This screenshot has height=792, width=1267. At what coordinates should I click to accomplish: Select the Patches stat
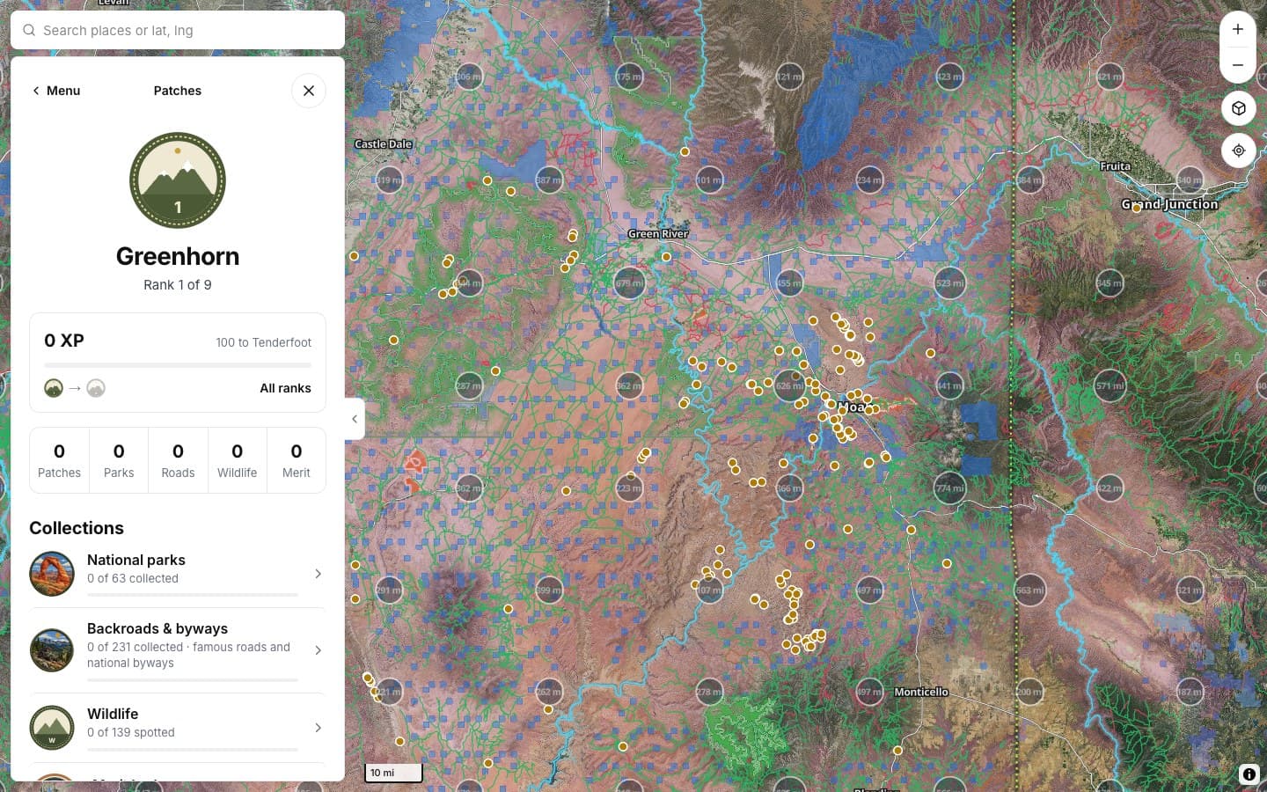(59, 460)
